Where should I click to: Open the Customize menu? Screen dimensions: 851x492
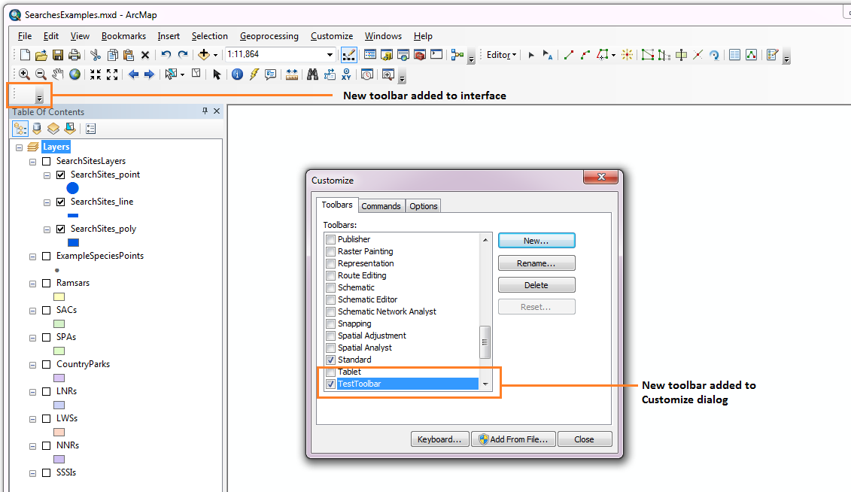tap(332, 36)
